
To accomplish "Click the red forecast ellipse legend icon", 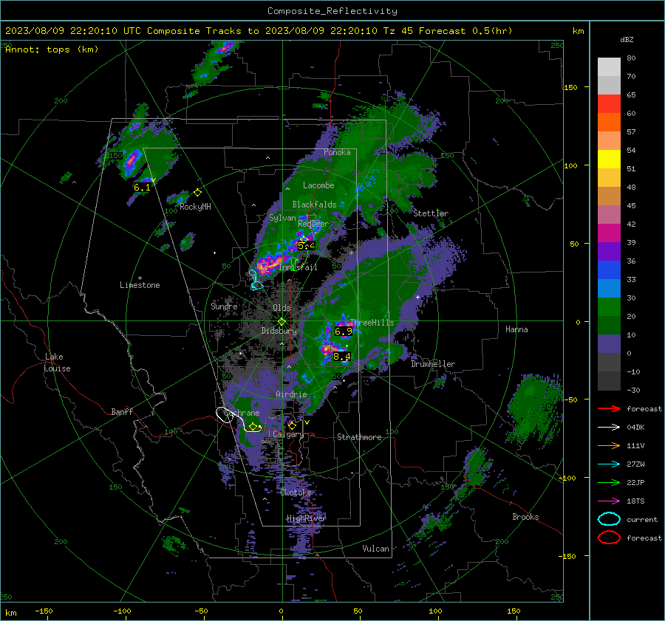I will (609, 538).
